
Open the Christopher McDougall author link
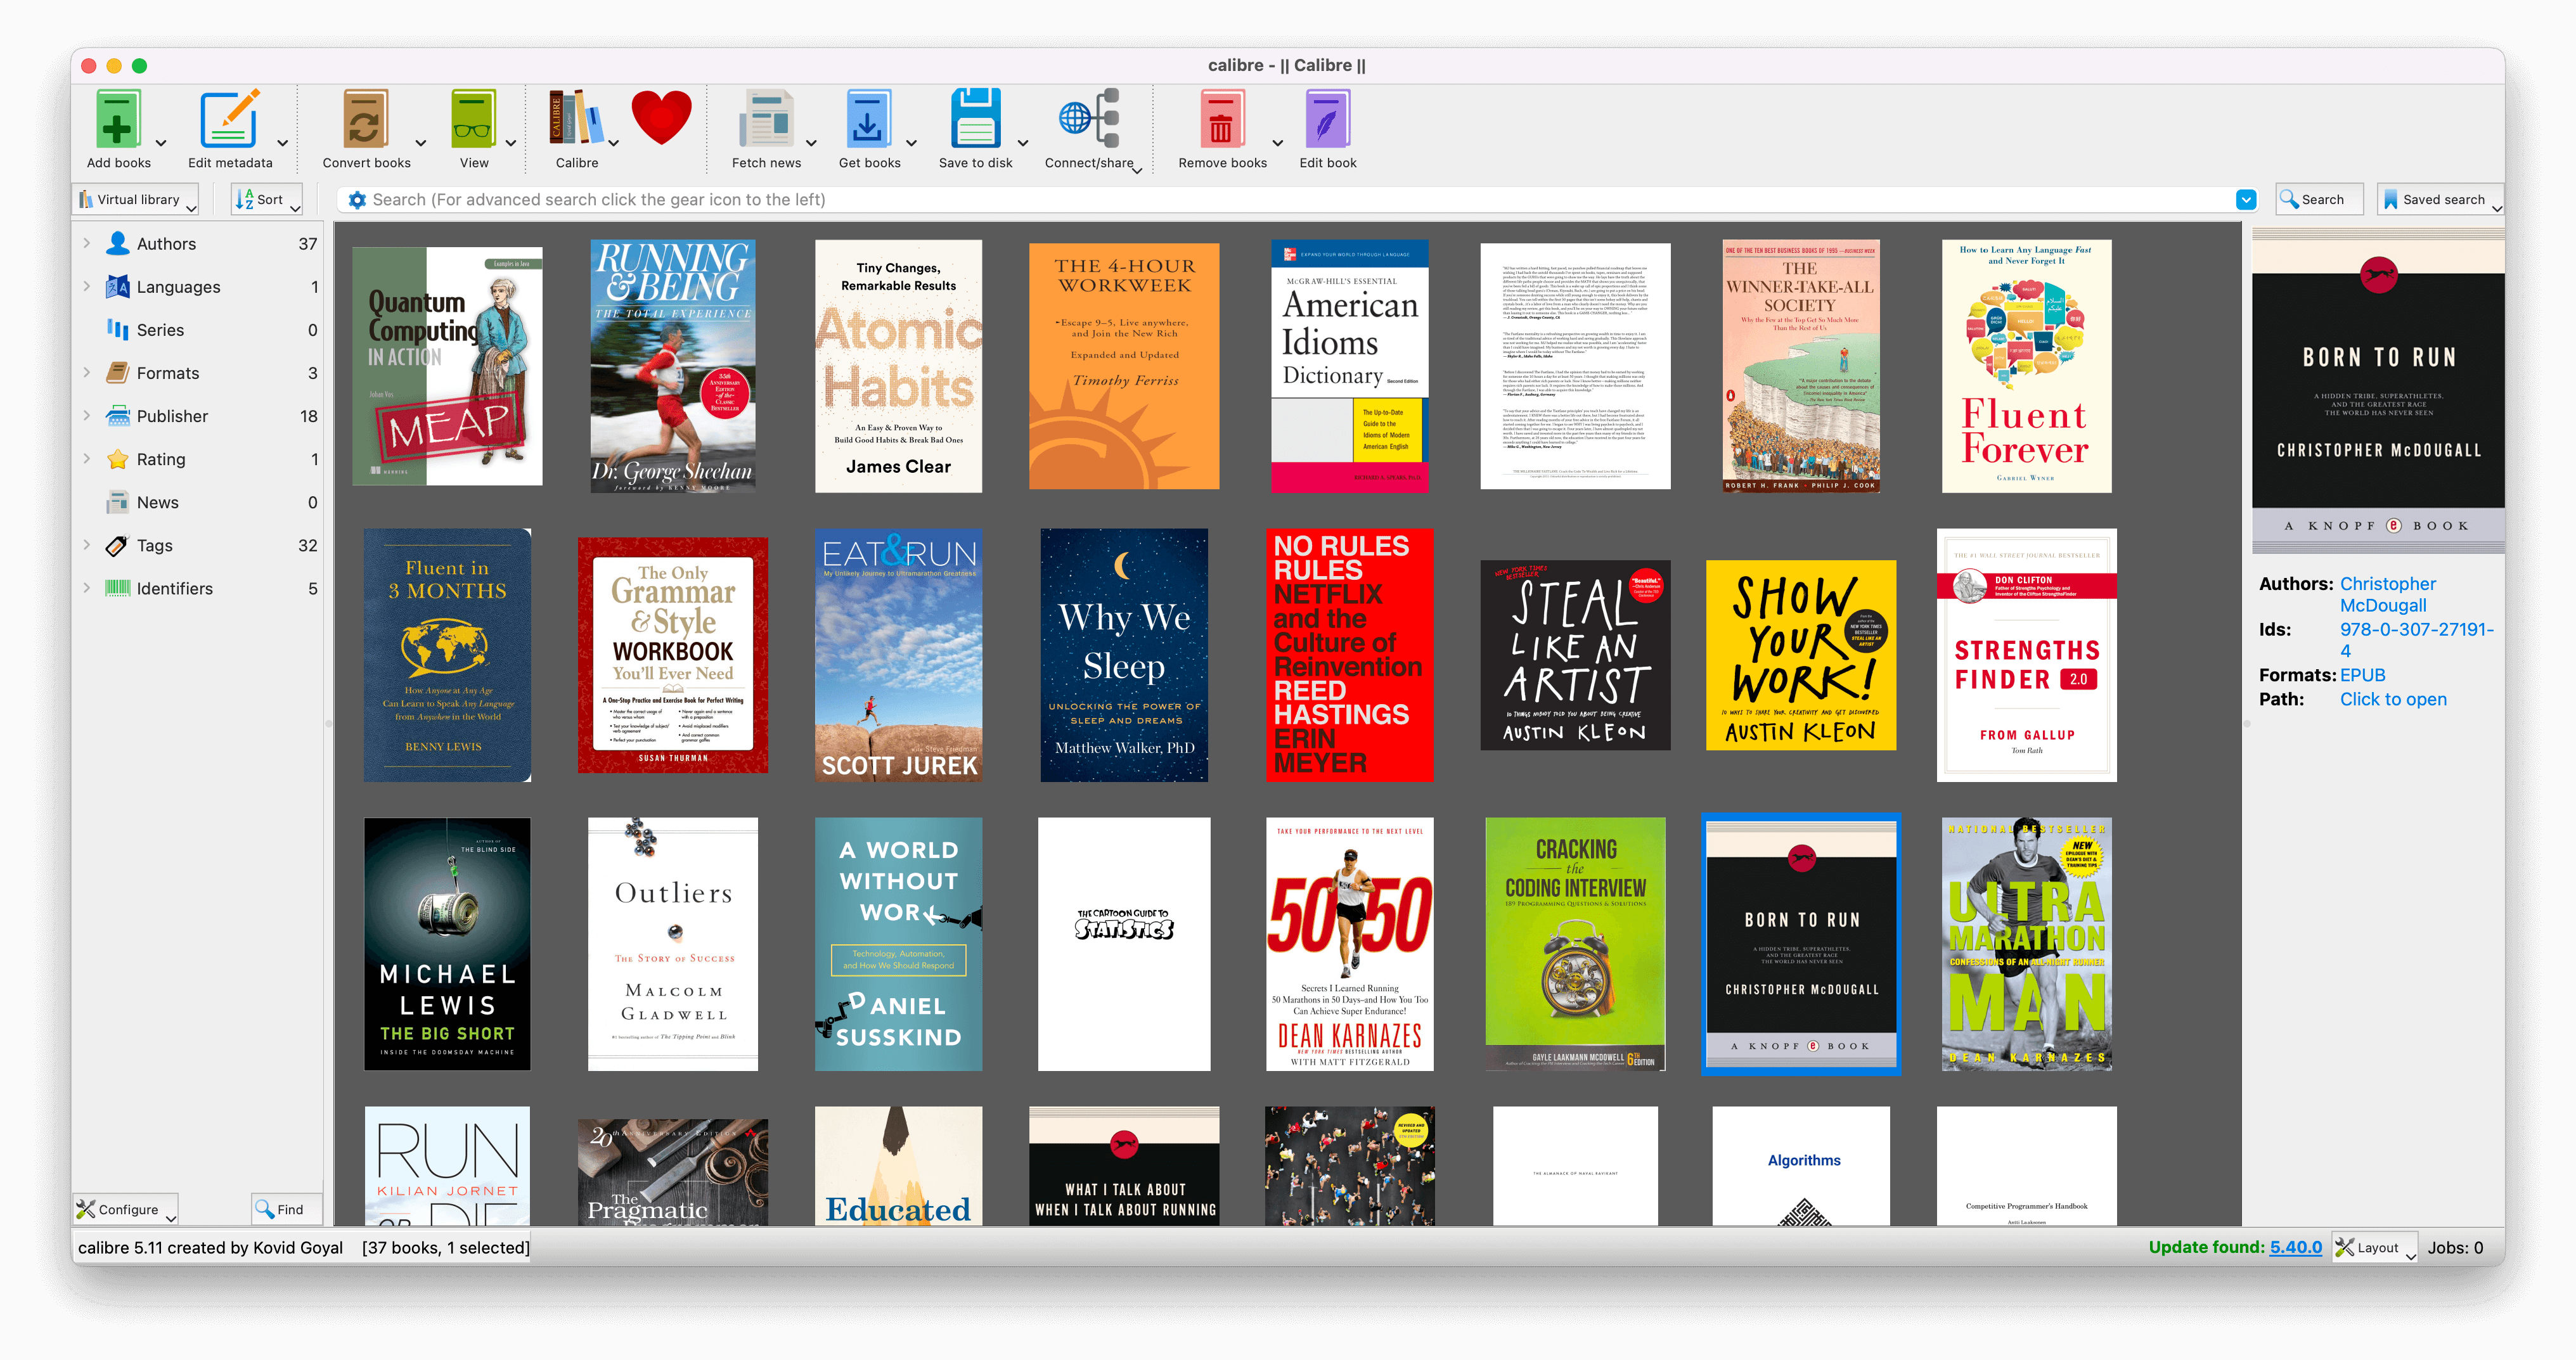(x=2387, y=594)
